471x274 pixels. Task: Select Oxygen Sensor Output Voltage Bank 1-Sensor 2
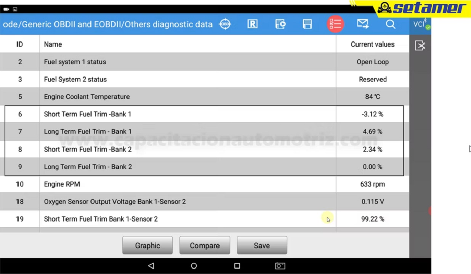click(x=205, y=202)
